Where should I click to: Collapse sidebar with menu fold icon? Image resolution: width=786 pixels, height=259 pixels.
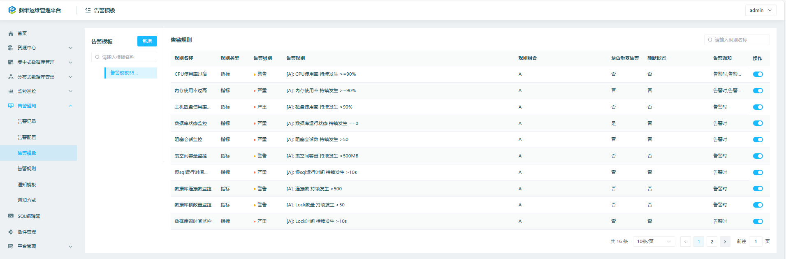[88, 10]
